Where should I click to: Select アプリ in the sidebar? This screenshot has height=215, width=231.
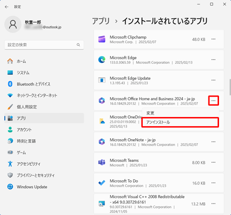click(44, 118)
